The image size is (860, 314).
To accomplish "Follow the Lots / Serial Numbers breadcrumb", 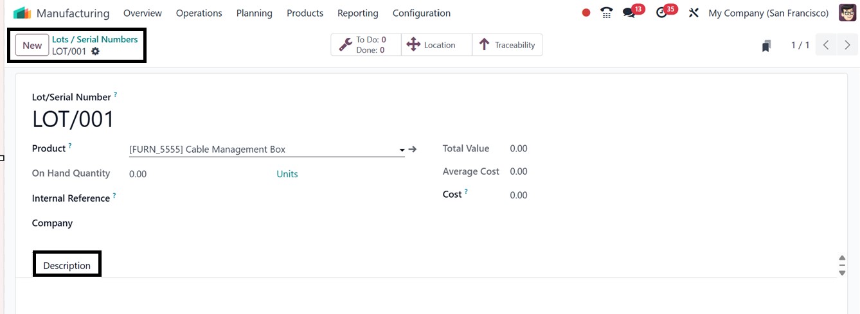I will click(94, 39).
